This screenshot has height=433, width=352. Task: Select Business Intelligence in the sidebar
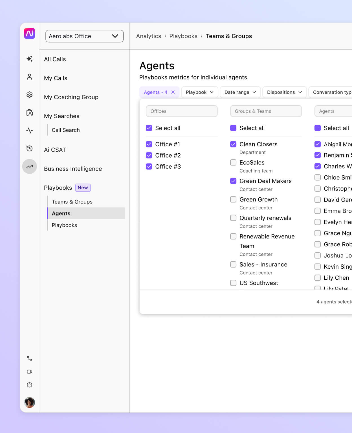pos(73,169)
